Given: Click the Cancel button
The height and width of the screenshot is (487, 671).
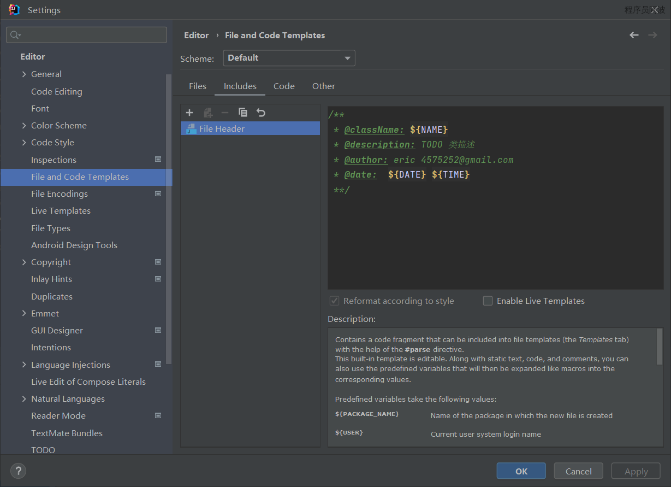Looking at the screenshot, I should (x=578, y=471).
